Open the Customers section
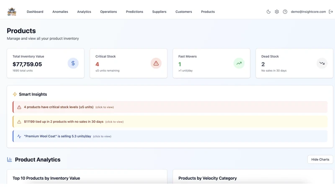335x188 pixels. (x=184, y=12)
